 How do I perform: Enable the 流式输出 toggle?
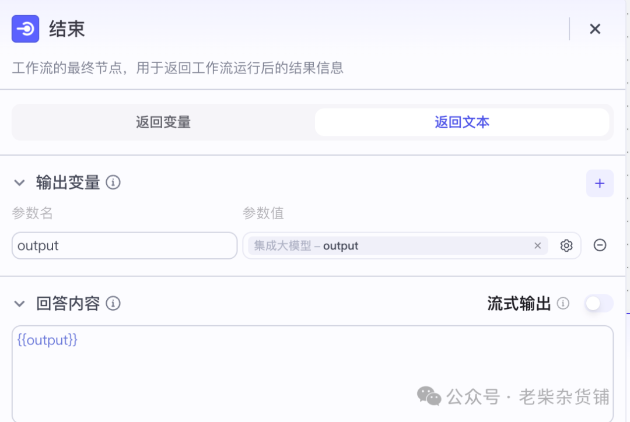click(x=599, y=304)
